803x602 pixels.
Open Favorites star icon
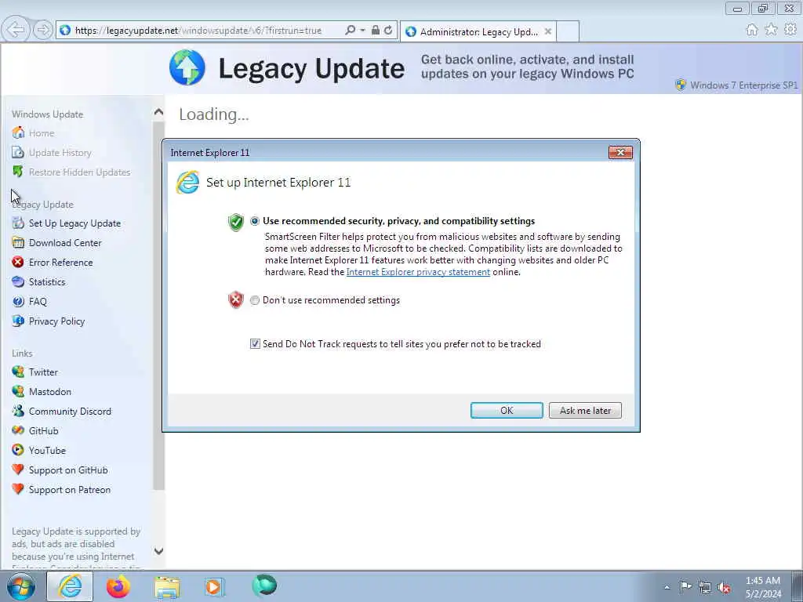point(772,31)
